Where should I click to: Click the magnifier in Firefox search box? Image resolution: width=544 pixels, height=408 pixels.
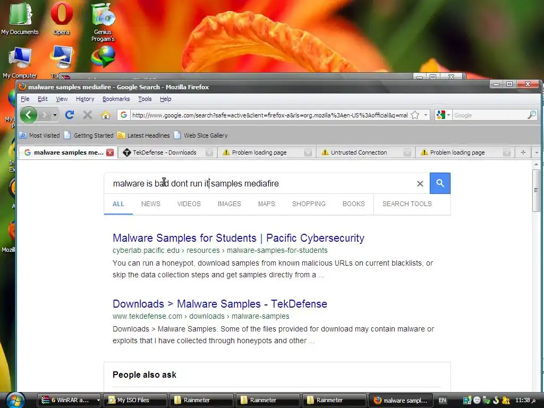[x=531, y=115]
